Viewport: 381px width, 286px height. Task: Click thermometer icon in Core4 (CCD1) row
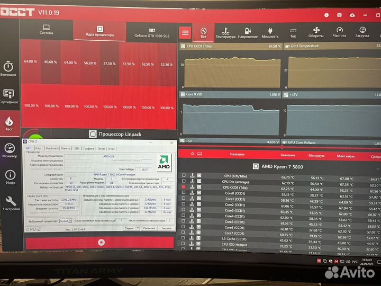192,216
